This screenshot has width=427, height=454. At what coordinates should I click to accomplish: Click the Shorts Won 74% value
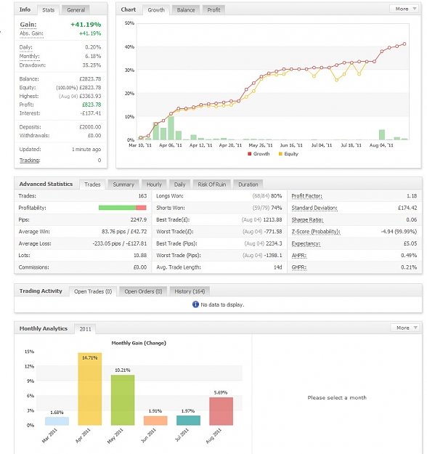coord(276,208)
